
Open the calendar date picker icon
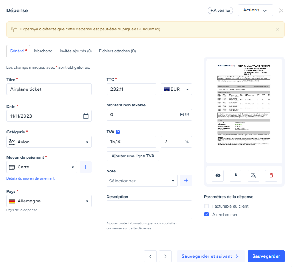pos(86,116)
